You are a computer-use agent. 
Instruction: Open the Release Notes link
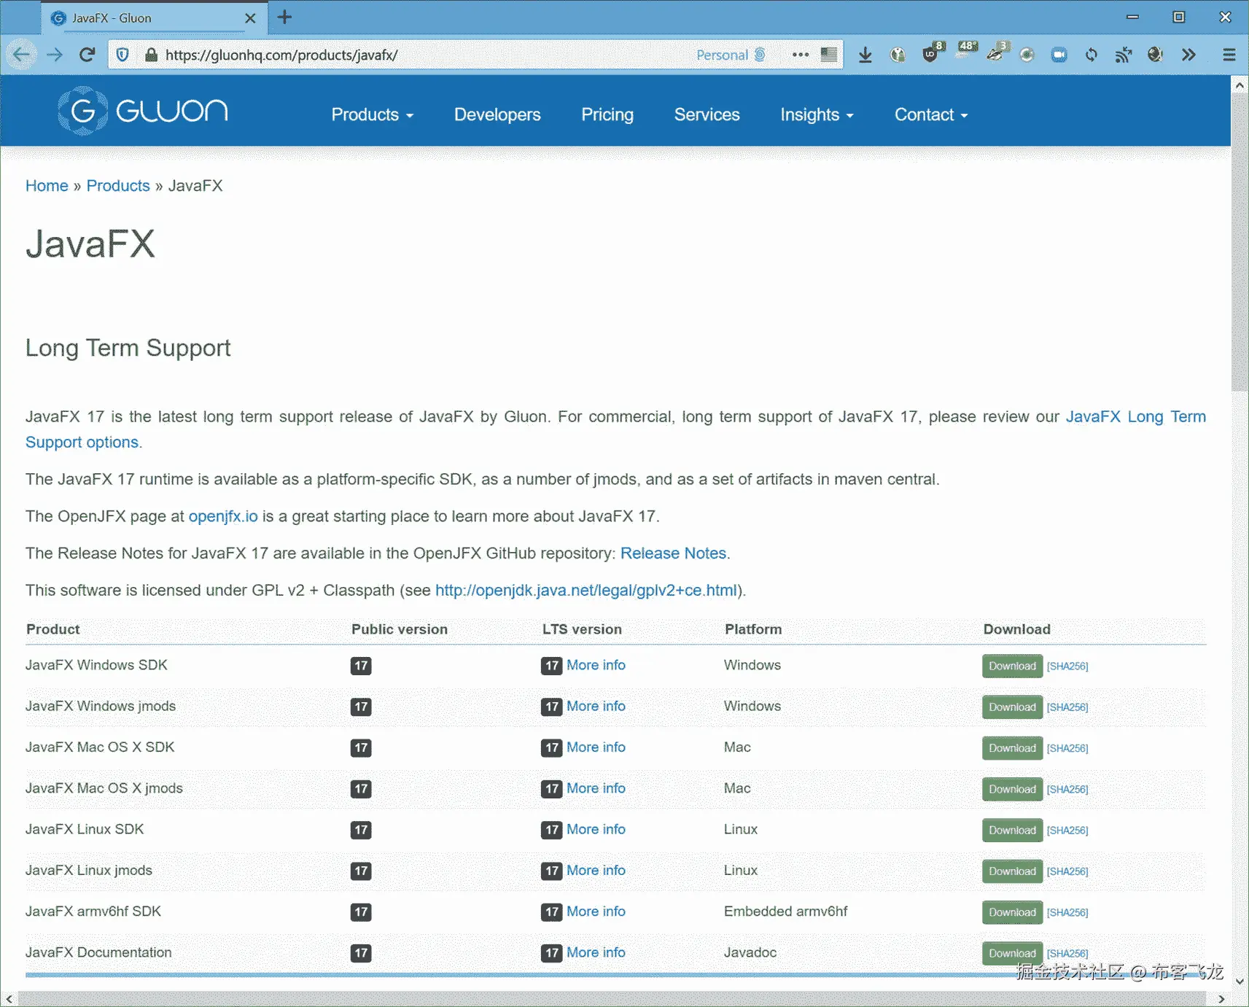click(673, 553)
